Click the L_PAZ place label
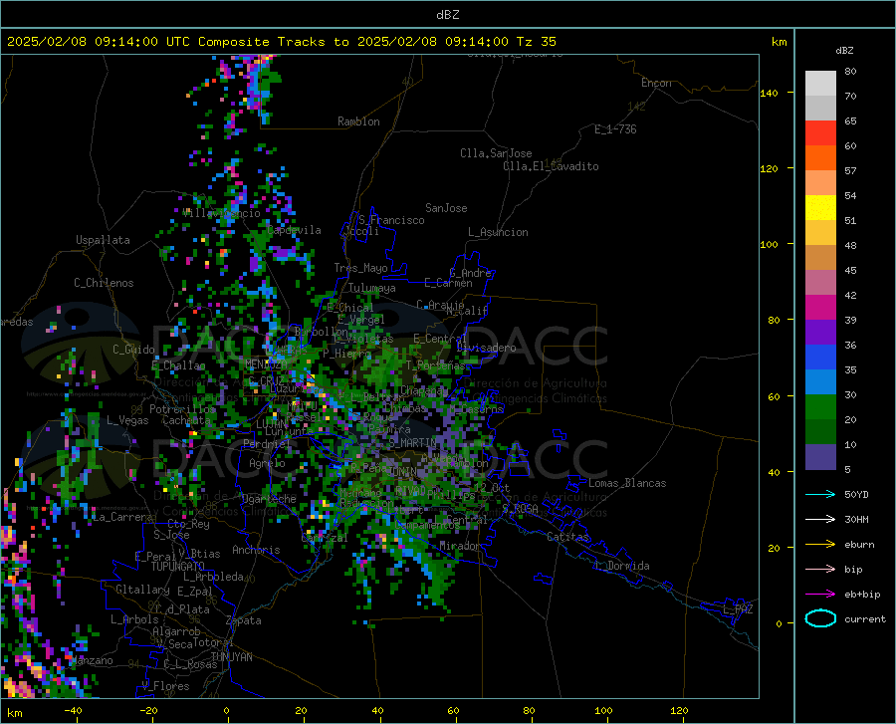The height and width of the screenshot is (724, 896). pos(738,609)
